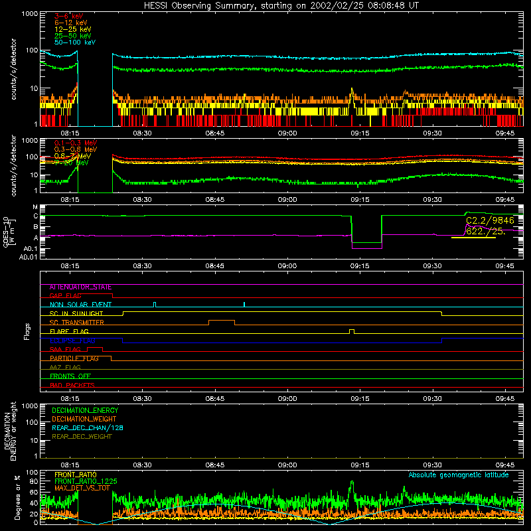Image resolution: width=531 pixels, height=531 pixels.
Task: Click the 09:45 tick label under decimation panel
Action: point(504,465)
